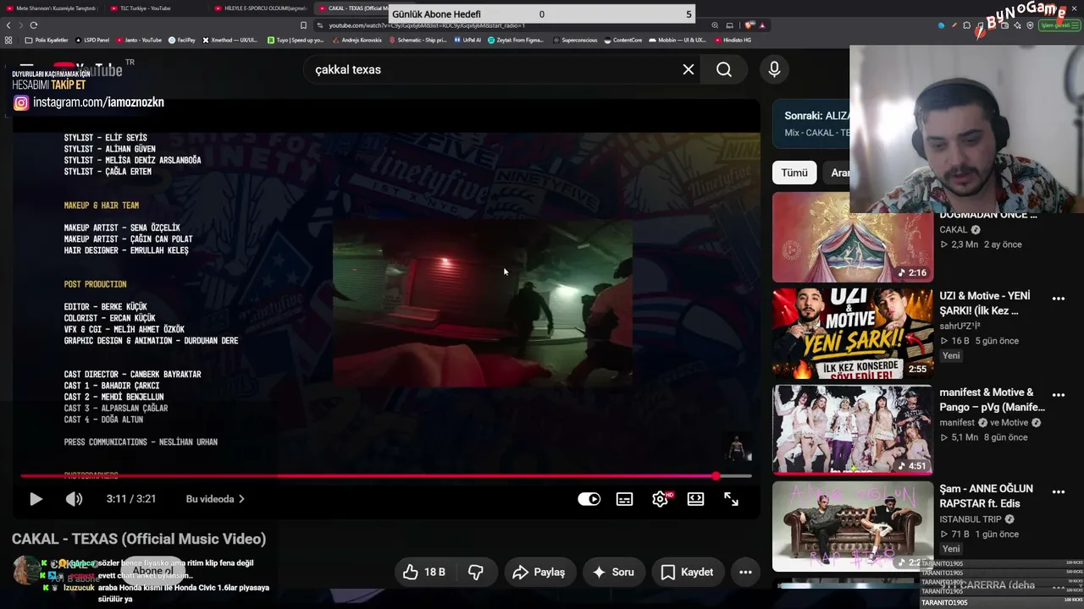1084x609 pixels.
Task: Open more actions below the video
Action: pos(745,573)
